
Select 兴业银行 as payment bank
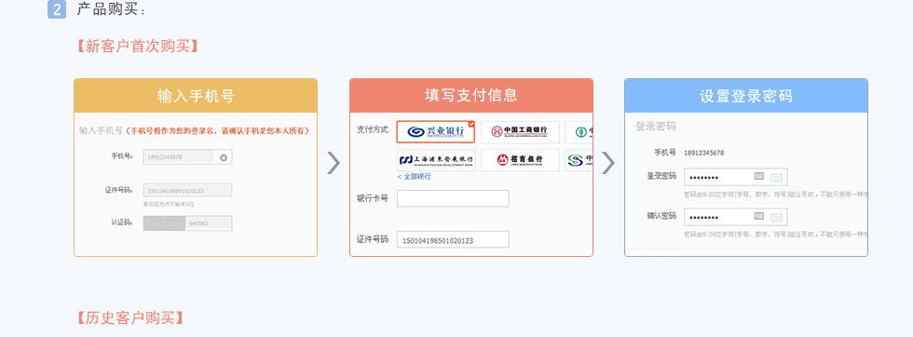click(436, 132)
